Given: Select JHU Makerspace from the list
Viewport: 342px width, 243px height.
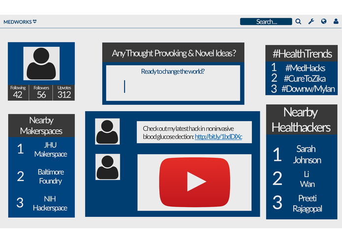Looking at the screenshot, I should [x=51, y=150].
